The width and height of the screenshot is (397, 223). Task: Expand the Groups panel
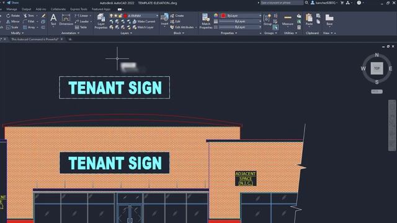270,33
